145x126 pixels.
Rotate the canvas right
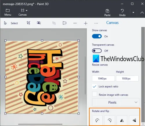[110, 120]
